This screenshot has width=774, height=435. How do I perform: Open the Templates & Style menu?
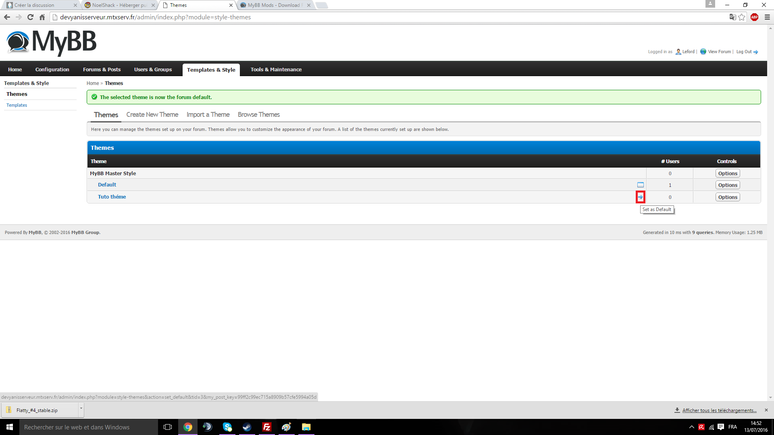coord(211,70)
